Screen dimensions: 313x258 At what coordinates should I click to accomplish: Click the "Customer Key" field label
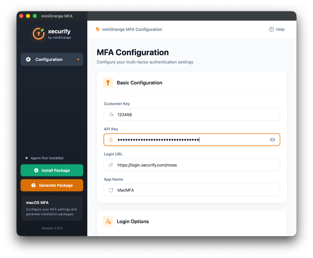(x=117, y=104)
